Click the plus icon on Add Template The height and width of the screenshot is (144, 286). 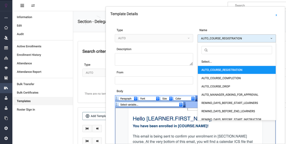click(x=87, y=116)
